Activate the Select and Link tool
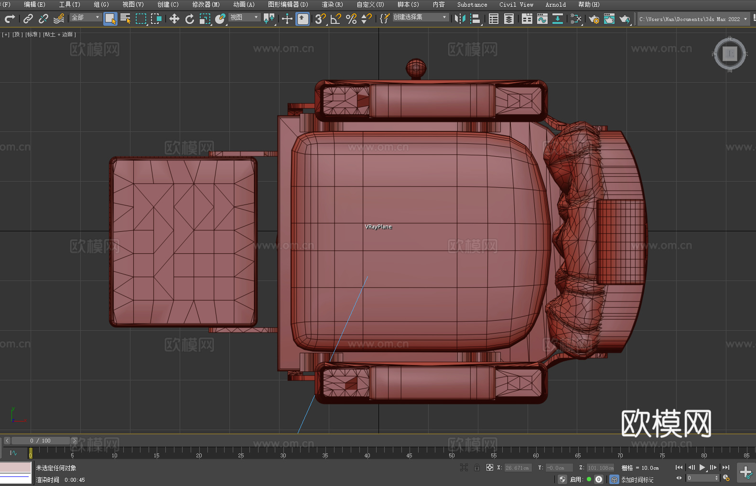Screen dimensions: 756x486 click(x=28, y=19)
